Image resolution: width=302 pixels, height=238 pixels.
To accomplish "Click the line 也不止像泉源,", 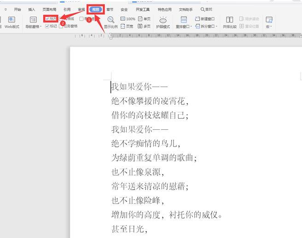I will [x=138, y=172].
